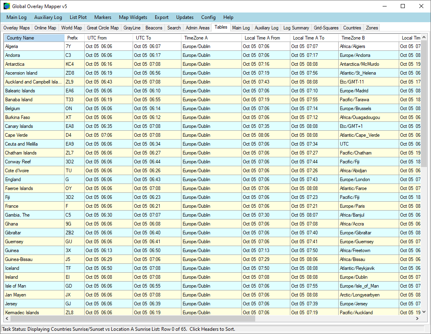Click the Global Overlay Mapper app icon

tap(6, 6)
